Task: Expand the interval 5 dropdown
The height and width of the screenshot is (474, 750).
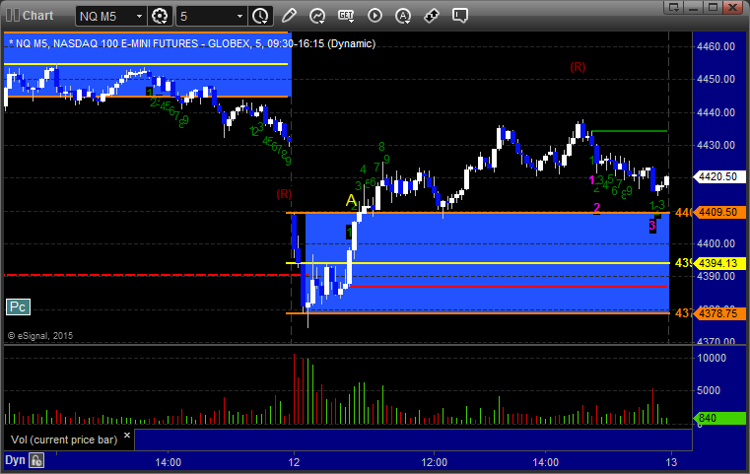Action: 240,17
